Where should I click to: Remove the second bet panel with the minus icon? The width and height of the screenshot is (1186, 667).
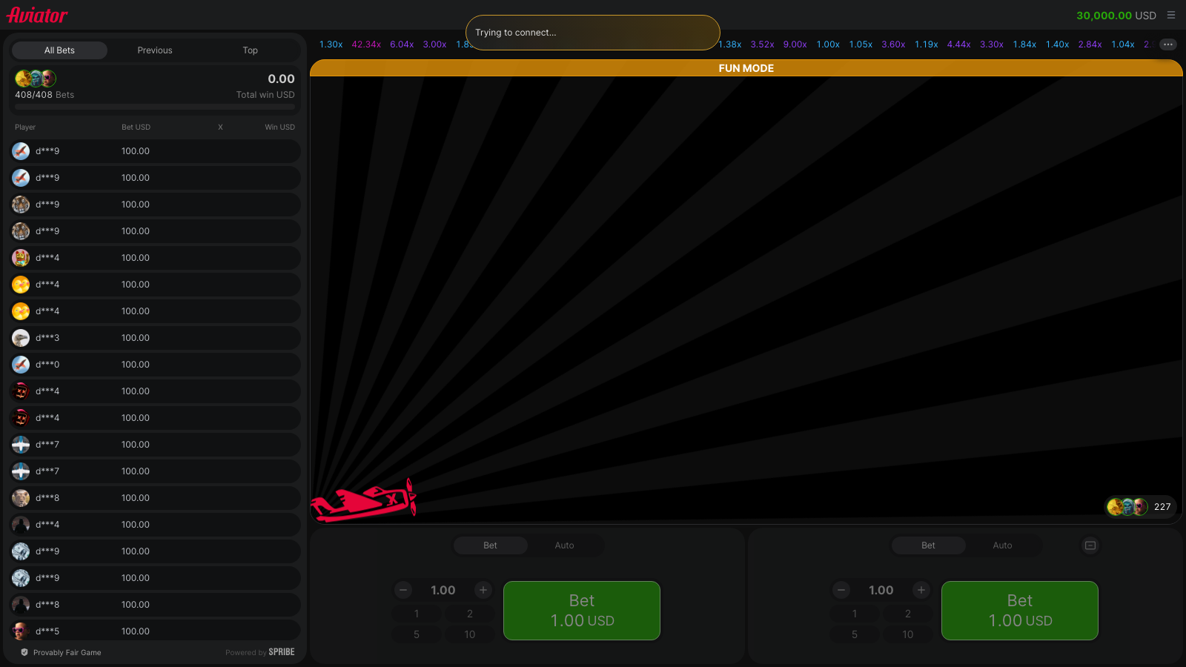click(x=1090, y=545)
